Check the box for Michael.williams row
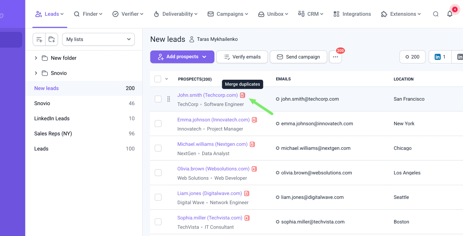 [158, 148]
